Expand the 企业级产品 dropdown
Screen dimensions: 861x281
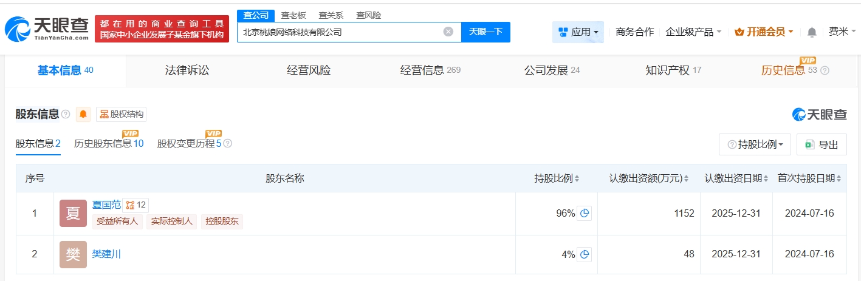click(693, 32)
